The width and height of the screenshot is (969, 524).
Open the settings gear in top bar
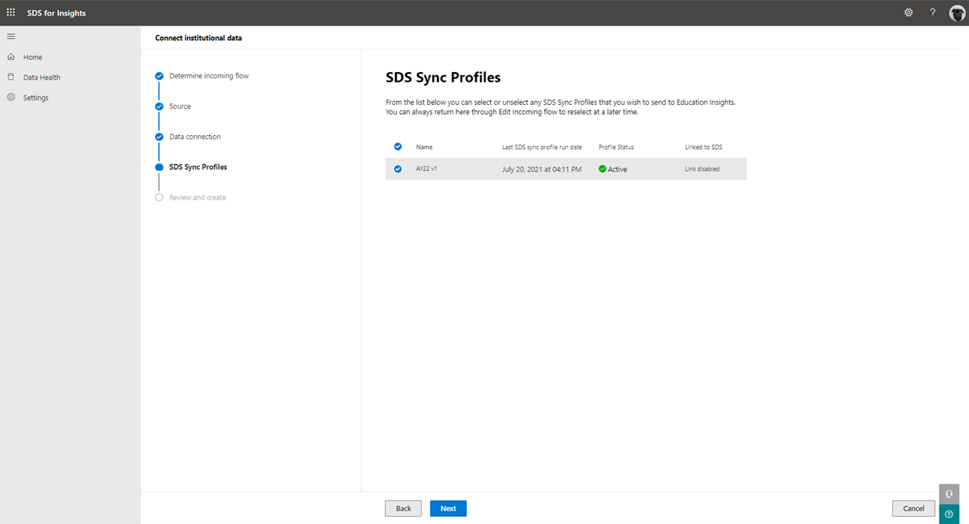908,12
